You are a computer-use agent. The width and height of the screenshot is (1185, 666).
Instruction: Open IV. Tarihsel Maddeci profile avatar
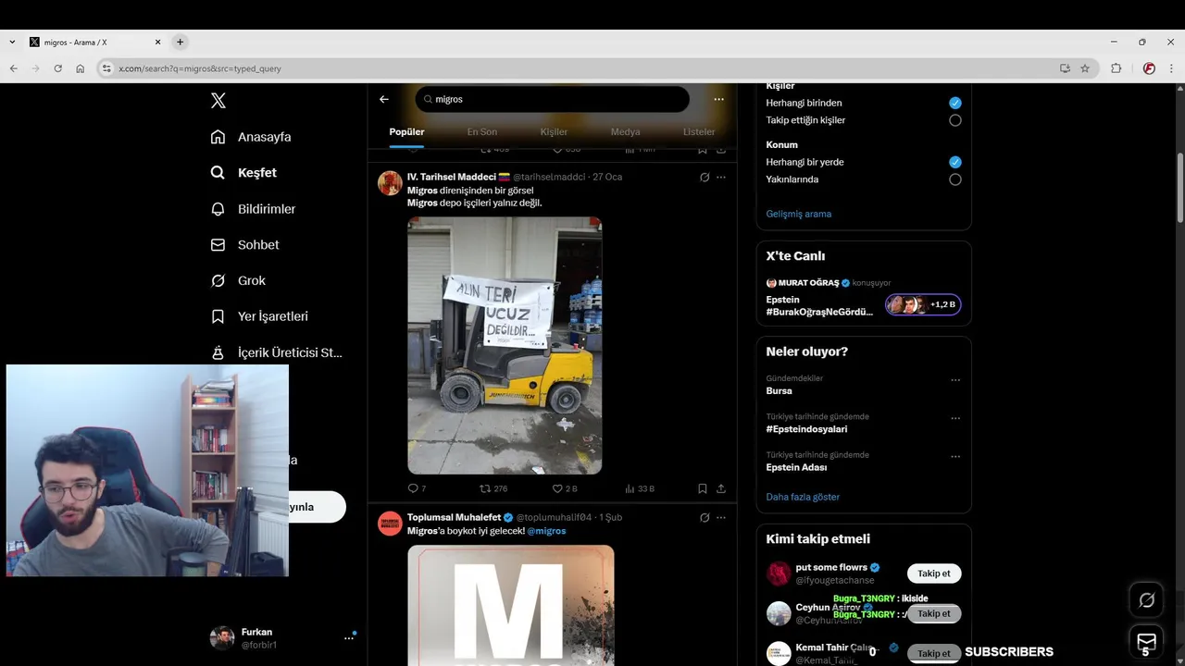[x=390, y=183]
